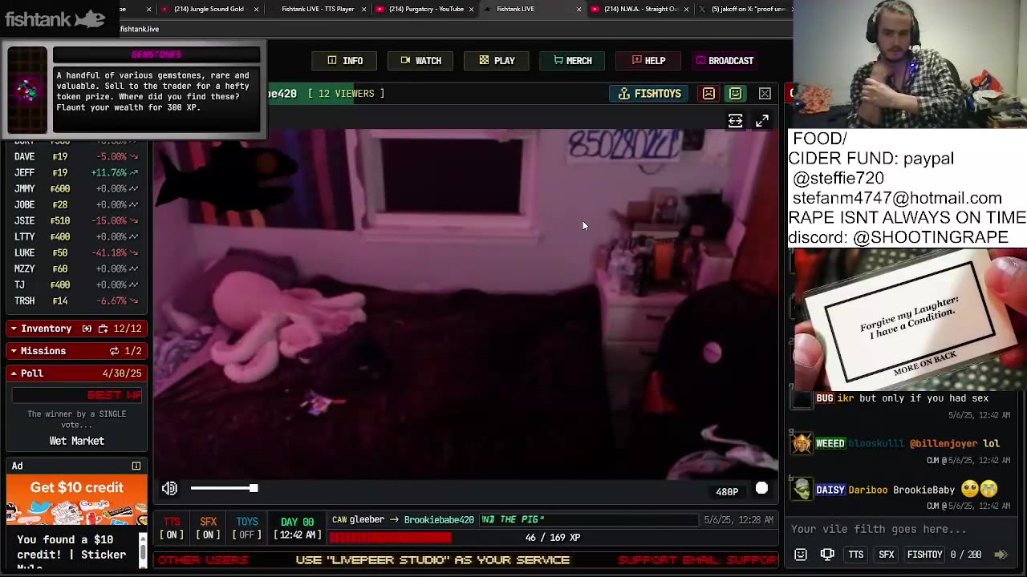Select the TRSH stock row
The height and width of the screenshot is (577, 1027).
click(76, 301)
